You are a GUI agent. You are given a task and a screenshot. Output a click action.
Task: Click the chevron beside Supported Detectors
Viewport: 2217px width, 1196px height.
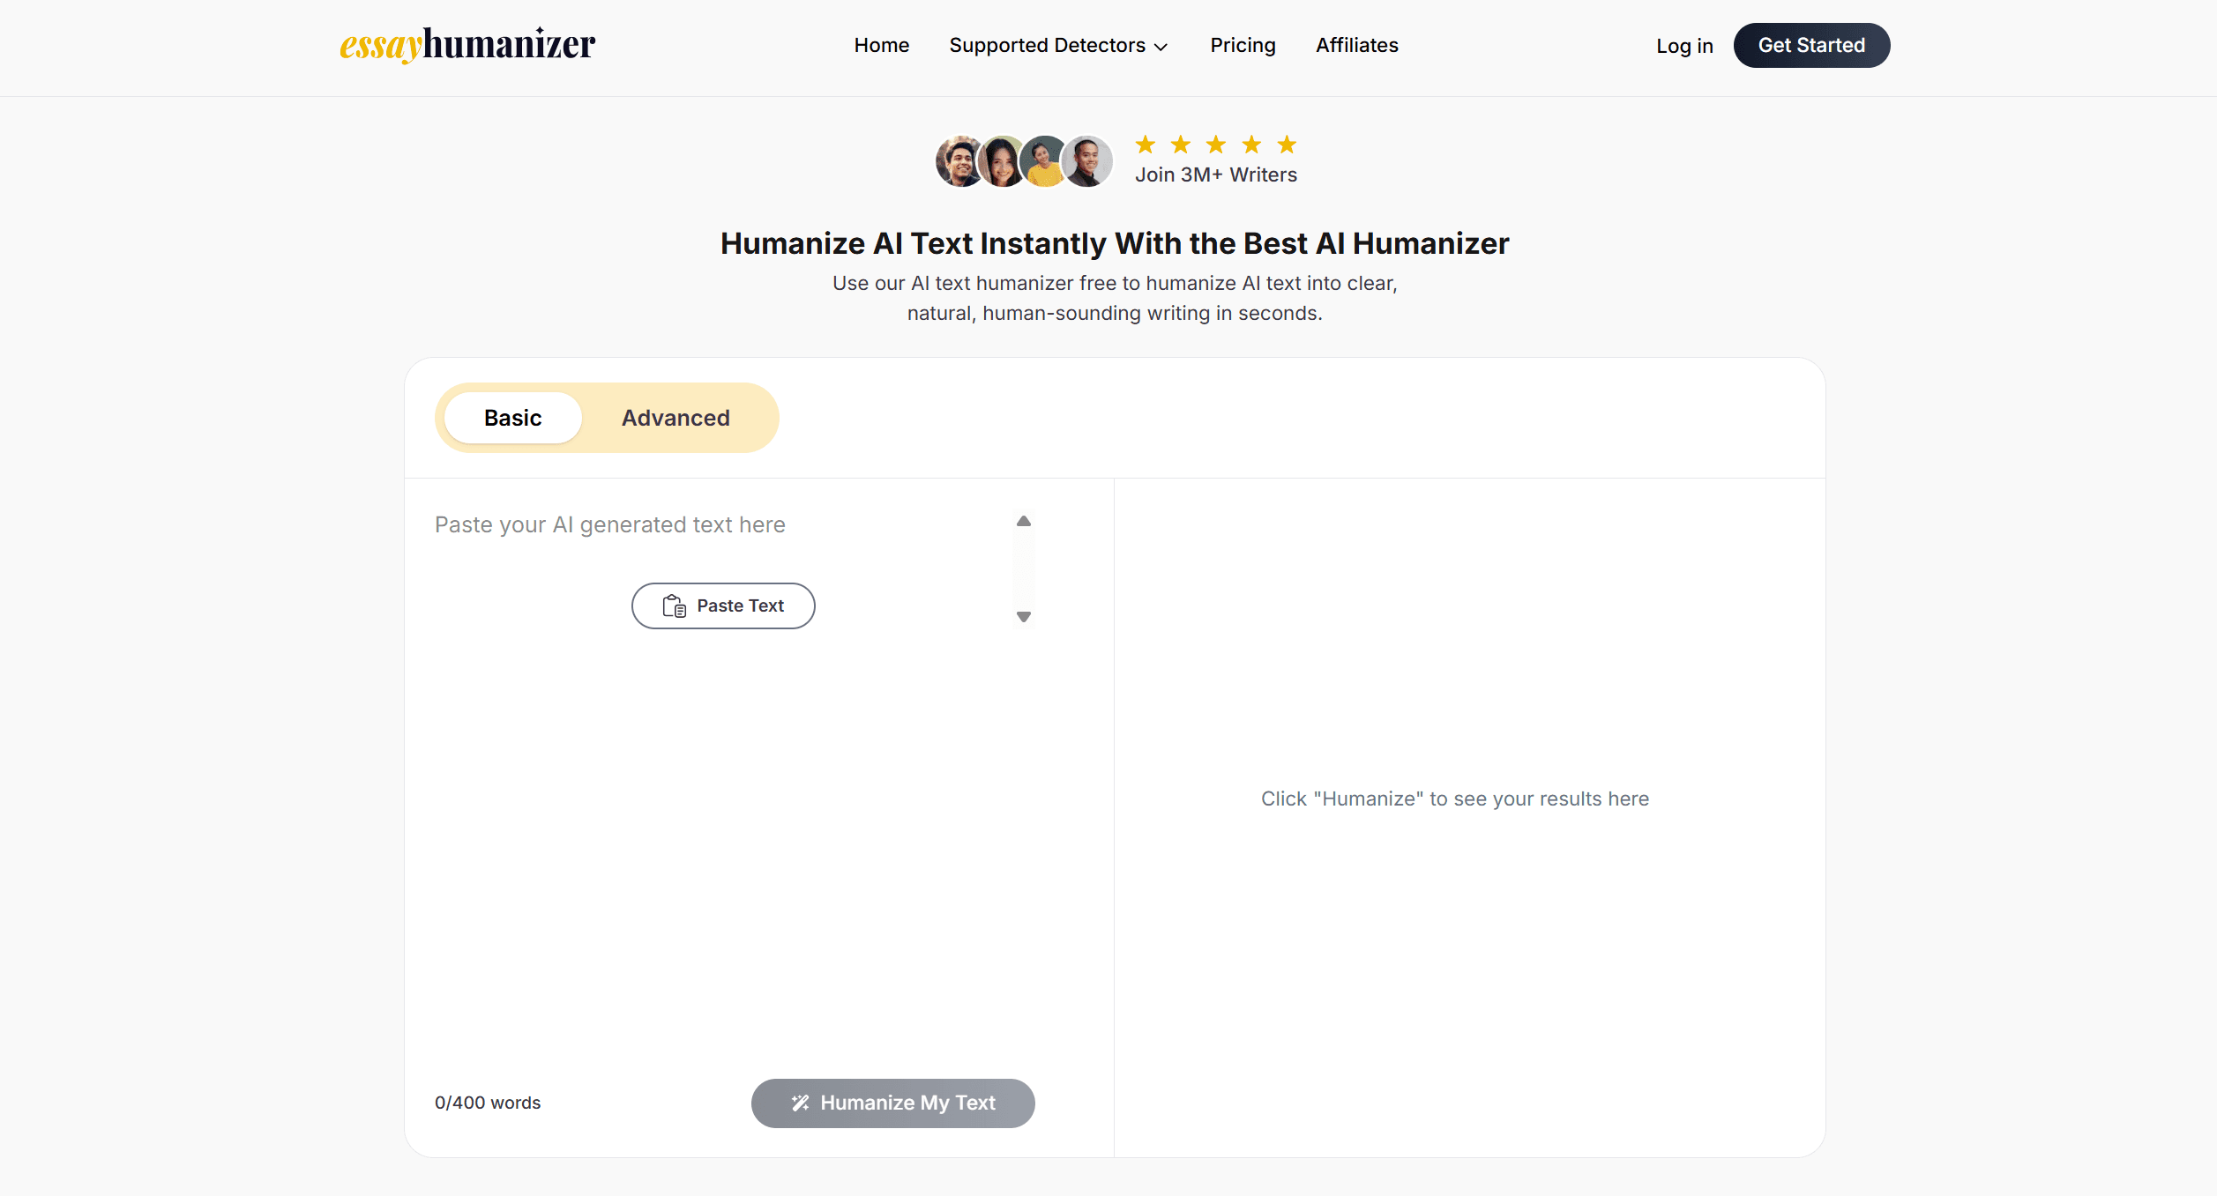pyautogui.click(x=1161, y=47)
